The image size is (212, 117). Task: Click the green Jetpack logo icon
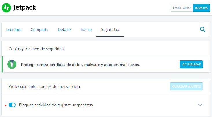pos(6,8)
